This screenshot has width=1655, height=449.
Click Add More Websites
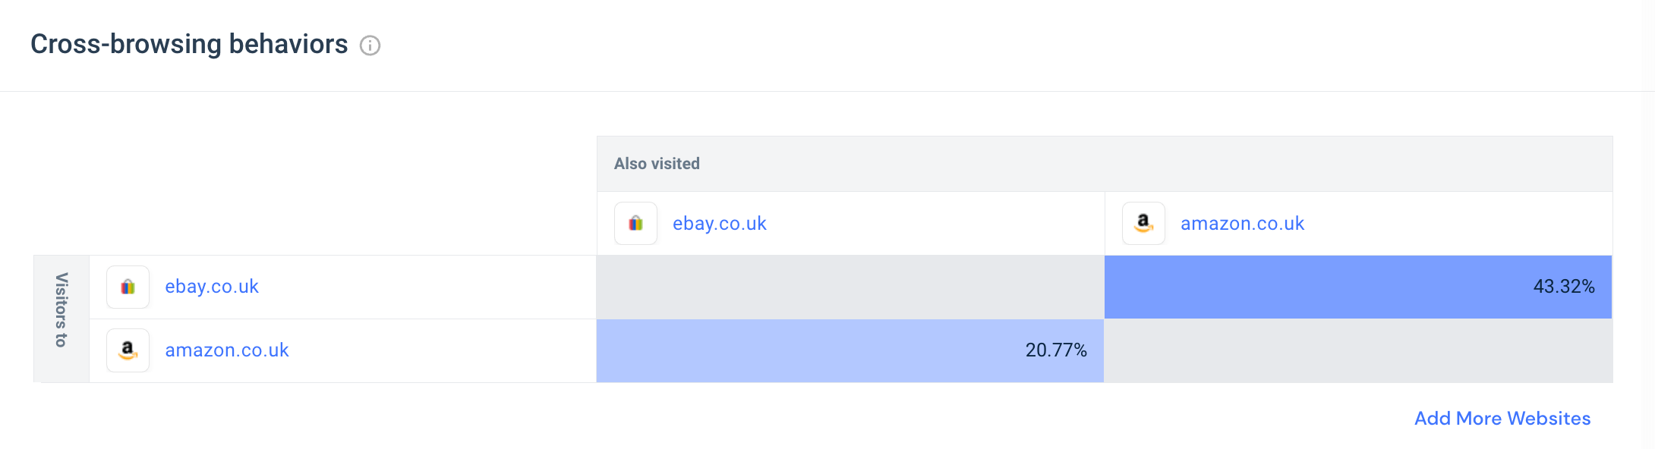[x=1502, y=418]
